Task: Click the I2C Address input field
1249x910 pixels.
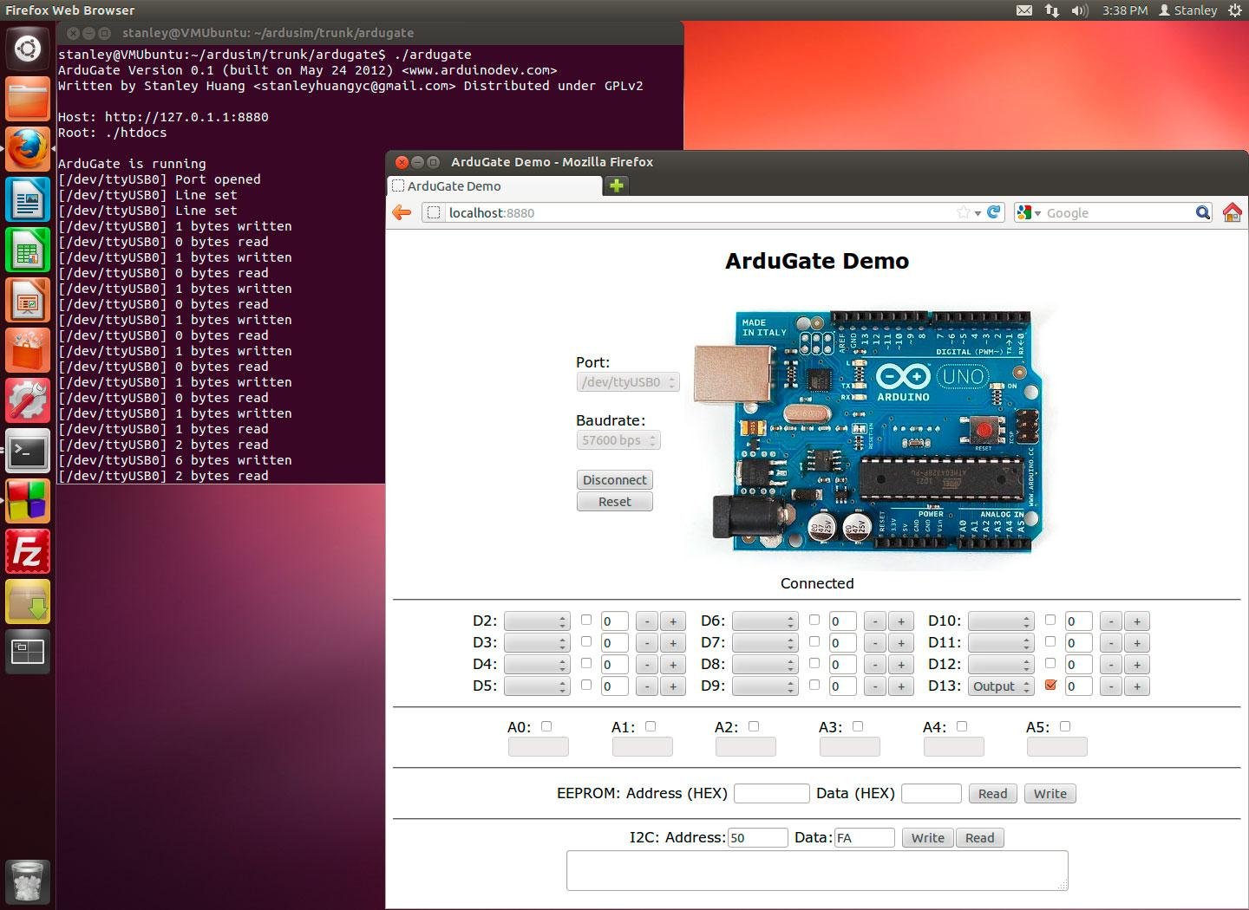Action: 758,837
